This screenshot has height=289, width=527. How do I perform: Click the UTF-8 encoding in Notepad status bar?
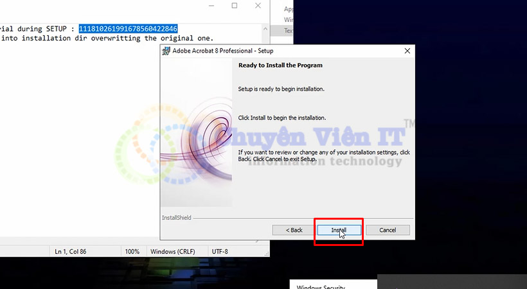click(220, 251)
